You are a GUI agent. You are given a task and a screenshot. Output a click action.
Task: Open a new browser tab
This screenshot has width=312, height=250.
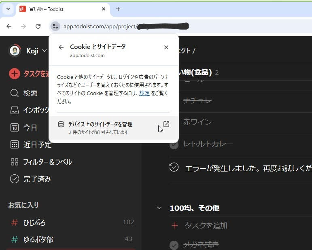click(x=118, y=9)
